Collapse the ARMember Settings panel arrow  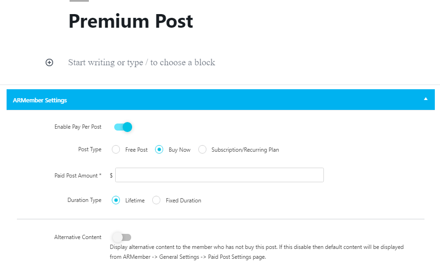(x=426, y=99)
